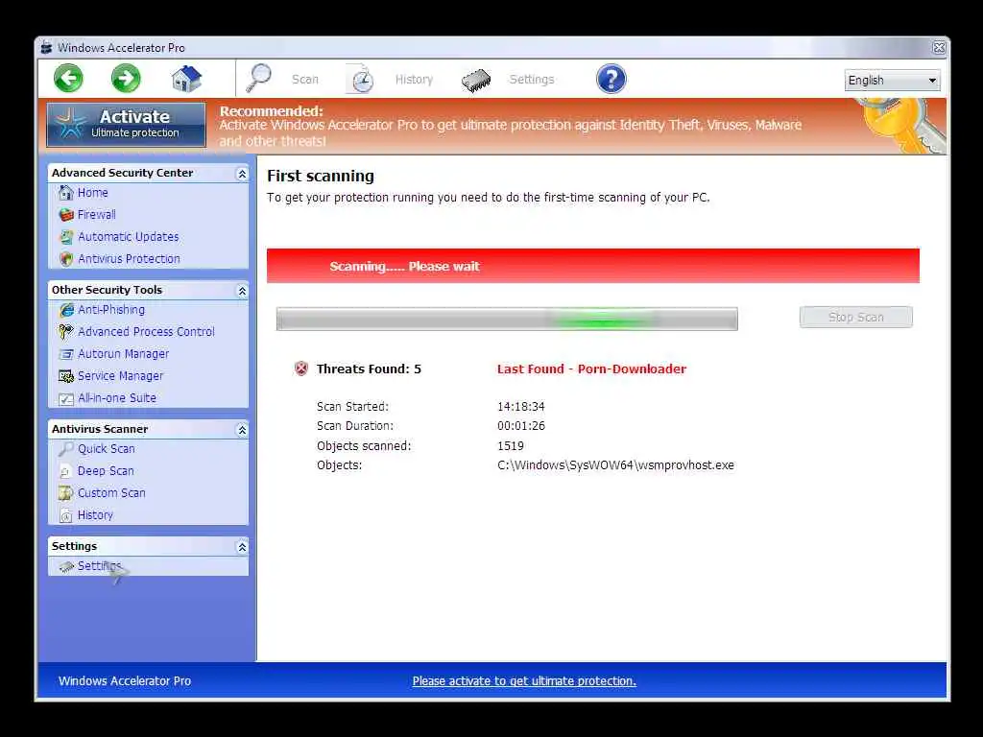Collapse the Advanced Security Center panel
The image size is (983, 737).
[242, 174]
